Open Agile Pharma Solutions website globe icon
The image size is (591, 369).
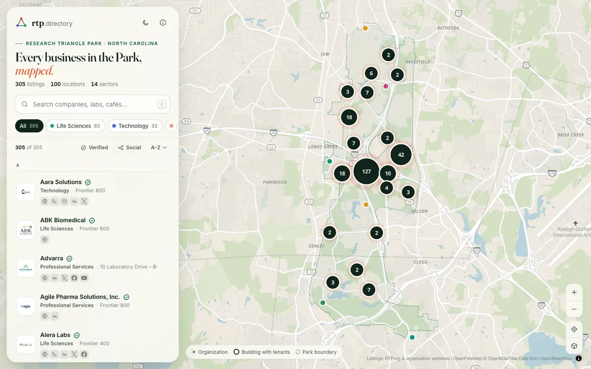45,316
